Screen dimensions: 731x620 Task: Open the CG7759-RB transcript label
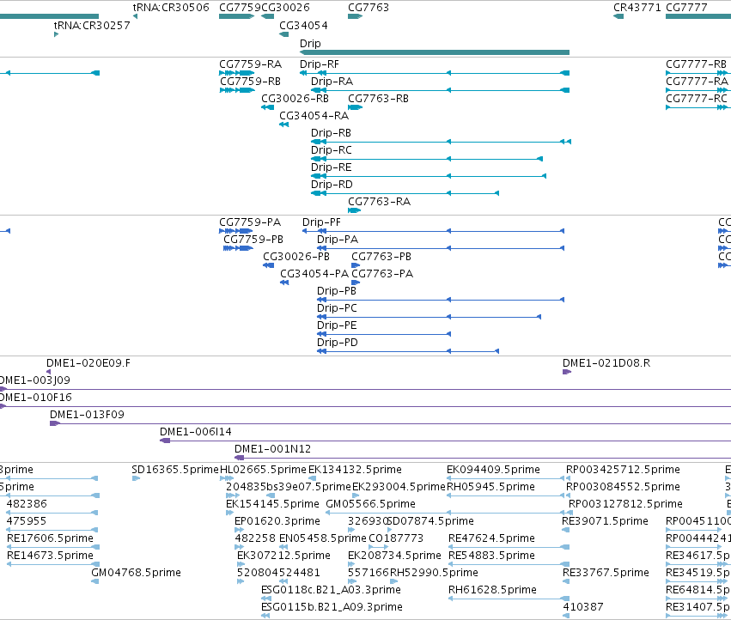coord(250,82)
